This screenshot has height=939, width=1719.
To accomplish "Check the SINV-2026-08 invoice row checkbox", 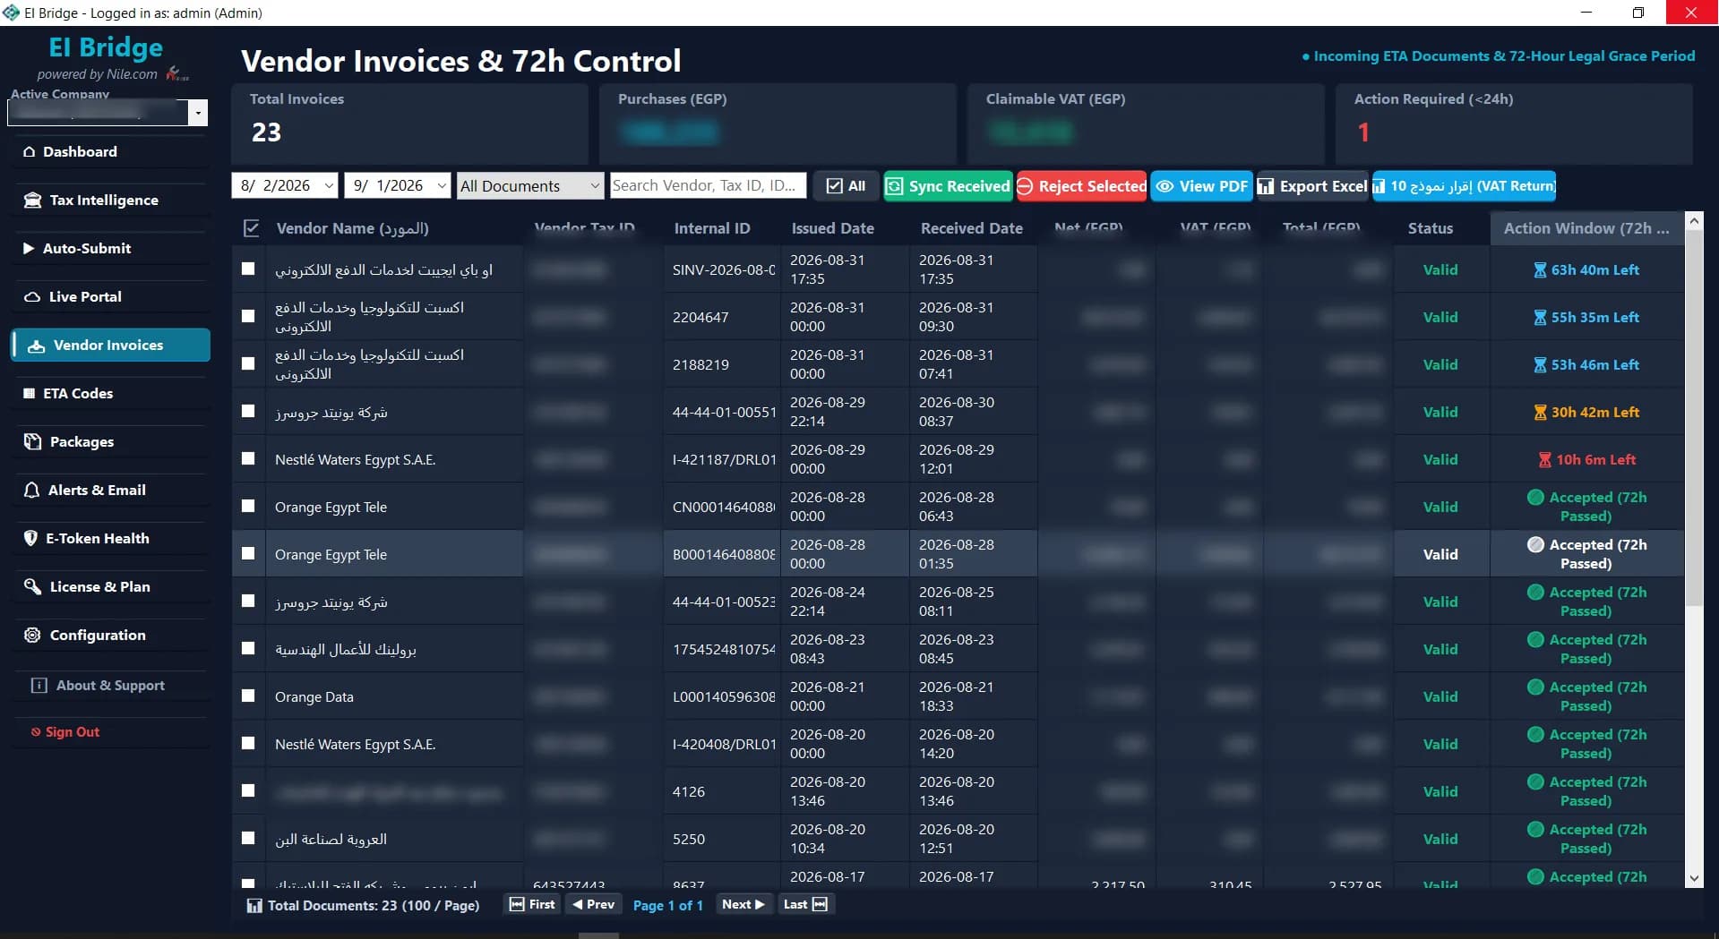I will click(248, 269).
